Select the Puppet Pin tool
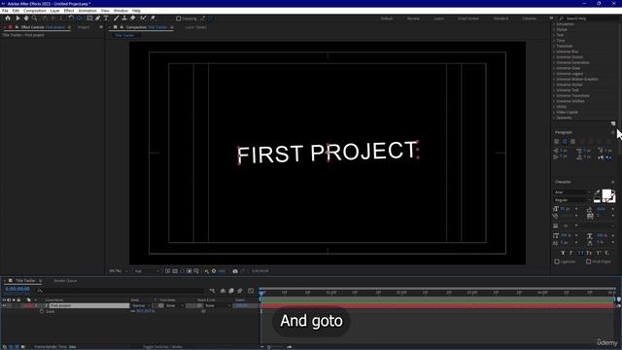622x350 pixels. click(153, 18)
